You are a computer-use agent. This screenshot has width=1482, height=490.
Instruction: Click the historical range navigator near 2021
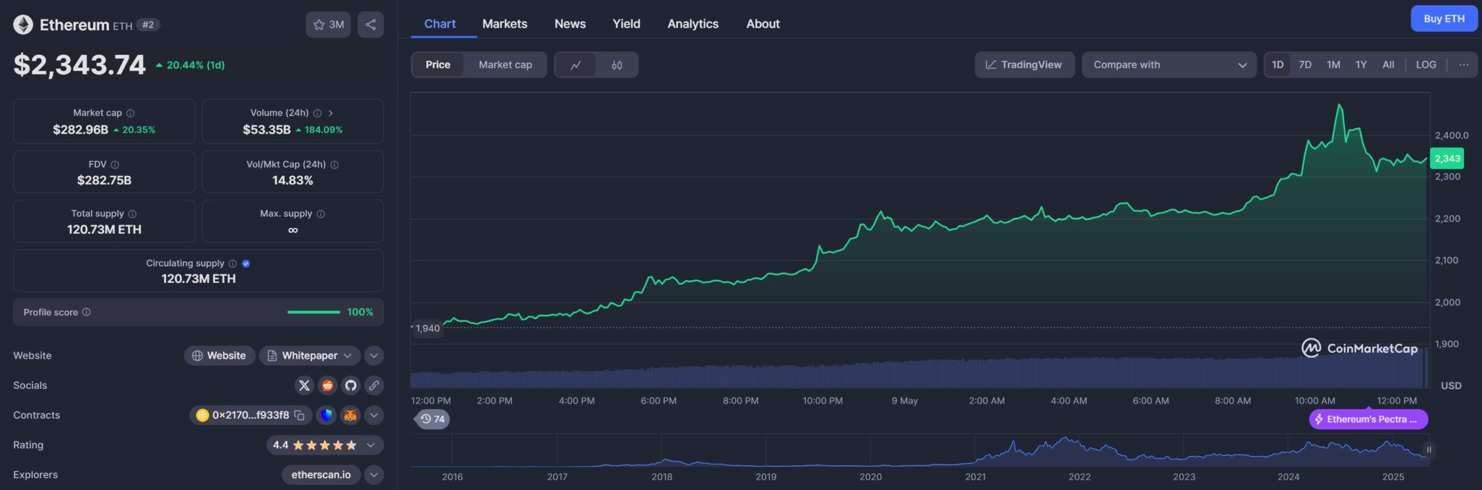(x=975, y=450)
